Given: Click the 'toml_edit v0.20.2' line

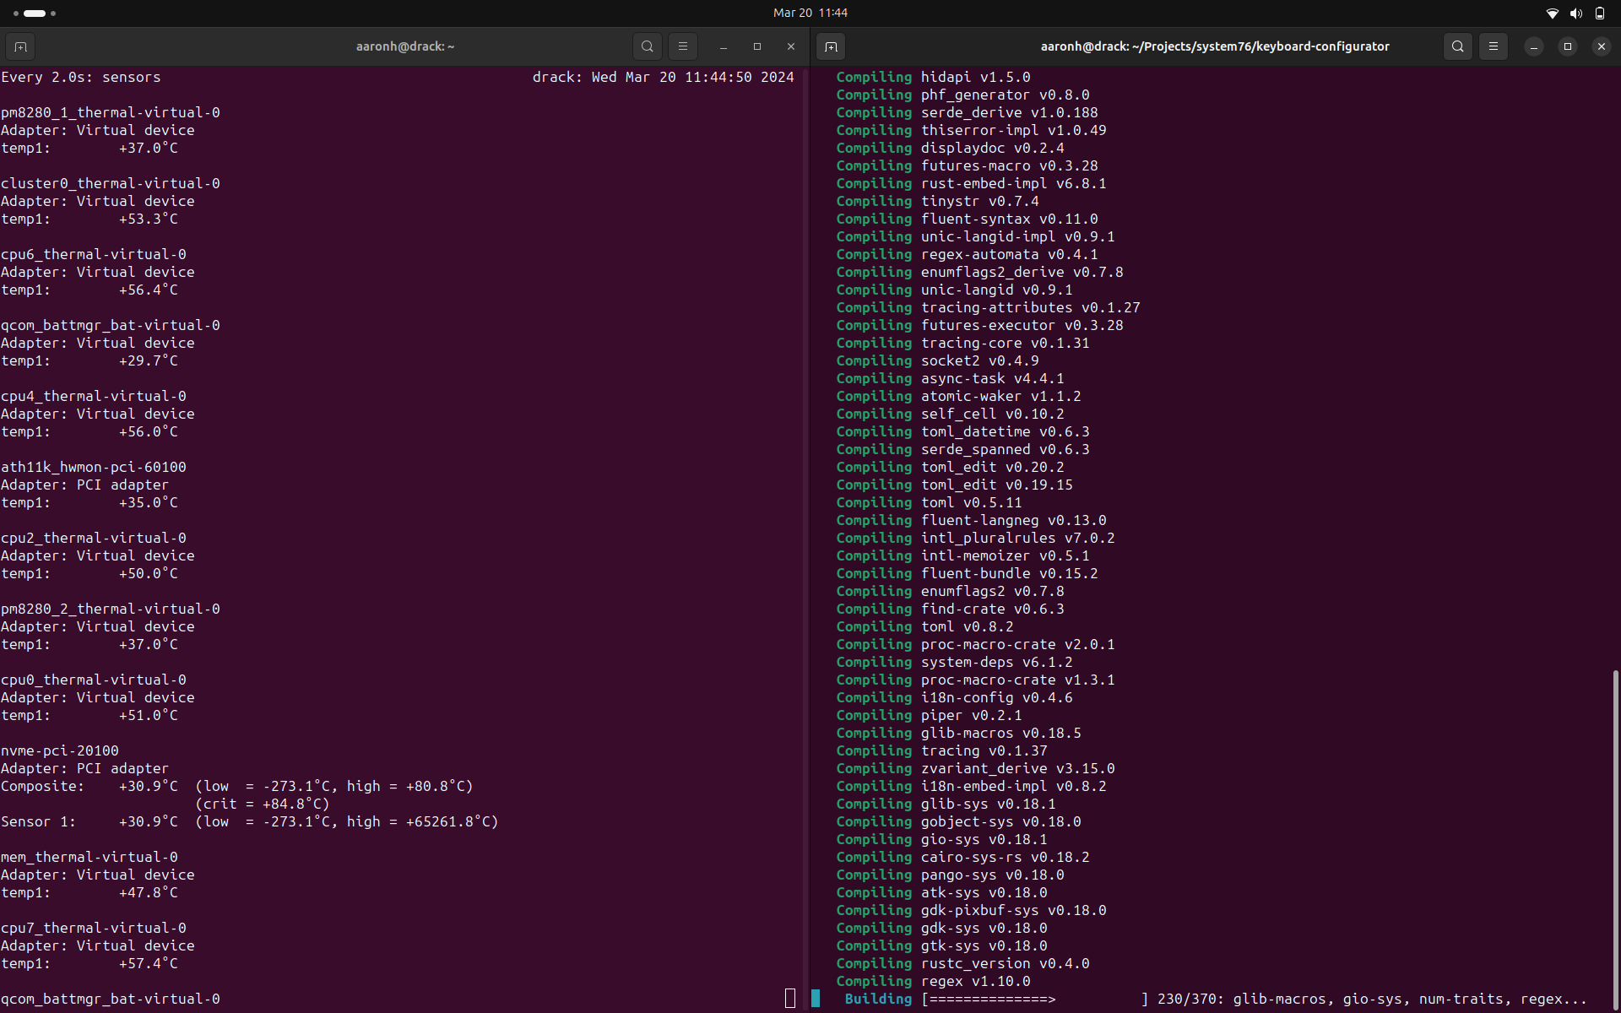Looking at the screenshot, I should [951, 467].
